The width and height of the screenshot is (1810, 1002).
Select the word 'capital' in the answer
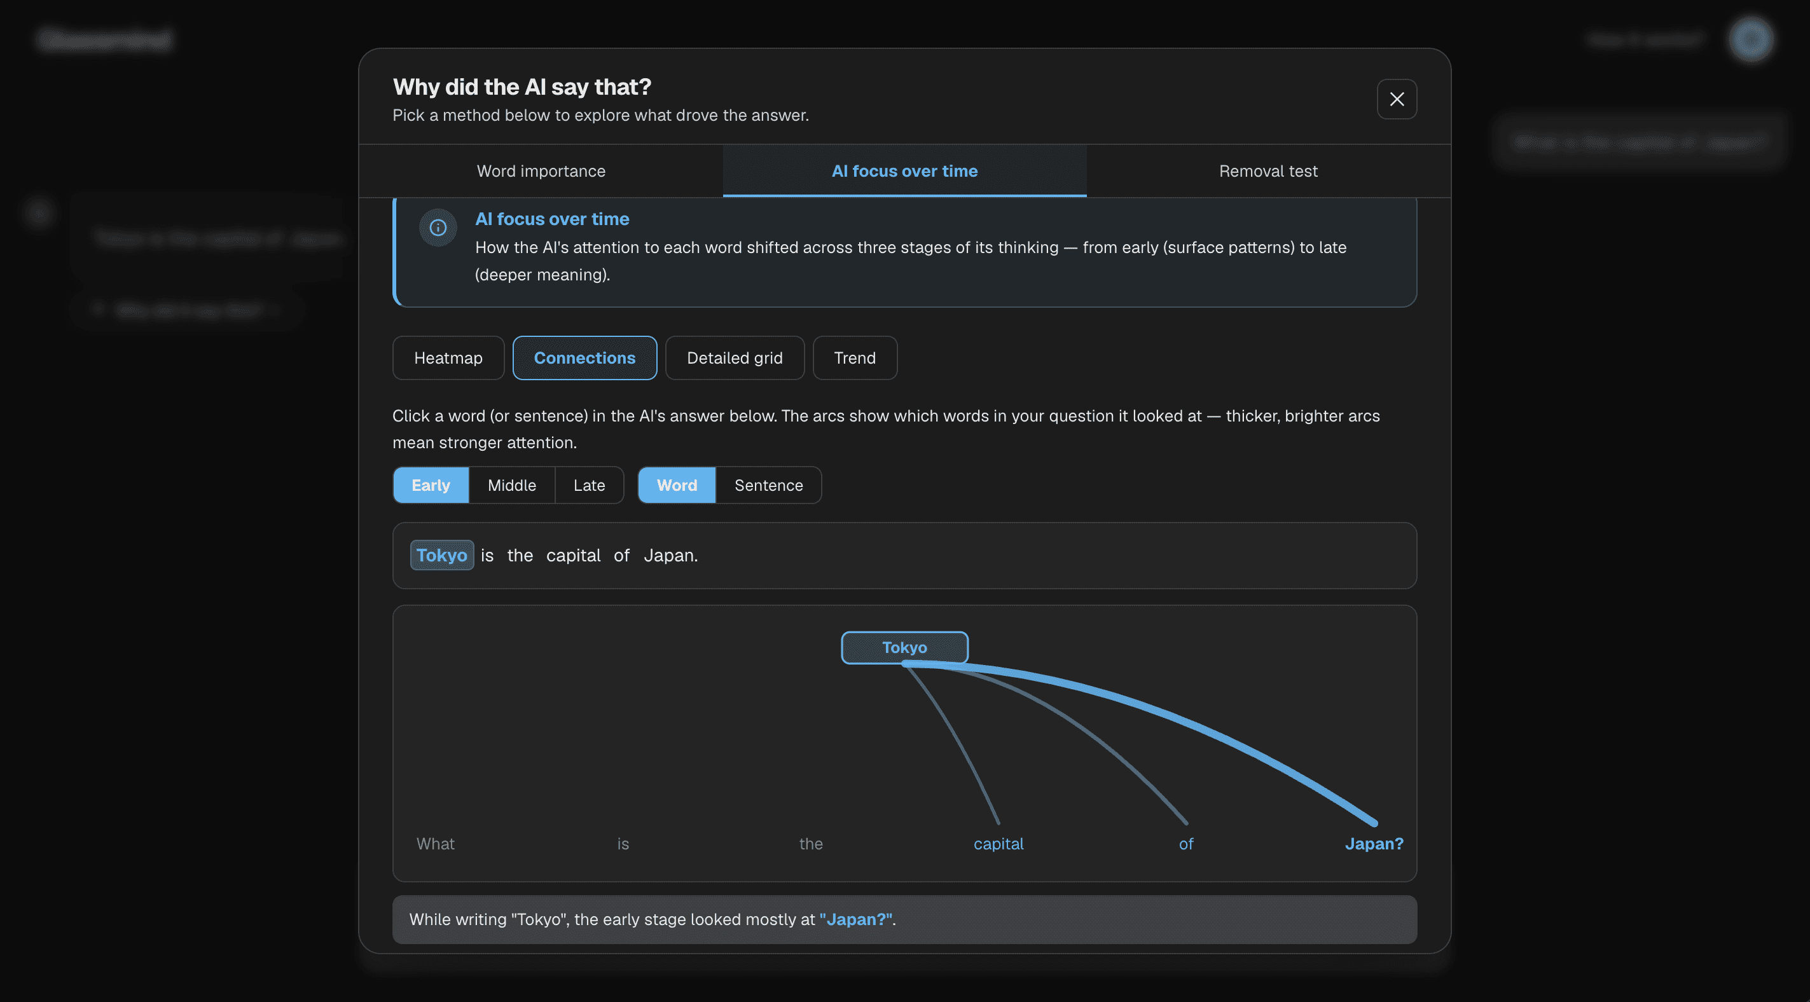click(x=574, y=555)
